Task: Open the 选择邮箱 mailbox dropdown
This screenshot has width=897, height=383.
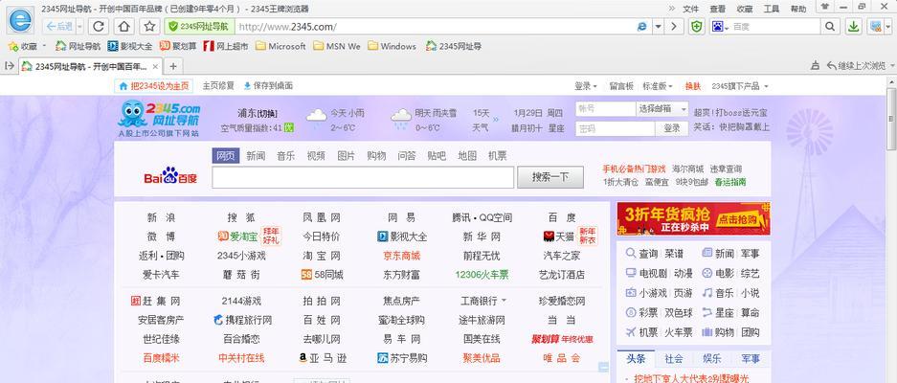Action: pos(662,109)
